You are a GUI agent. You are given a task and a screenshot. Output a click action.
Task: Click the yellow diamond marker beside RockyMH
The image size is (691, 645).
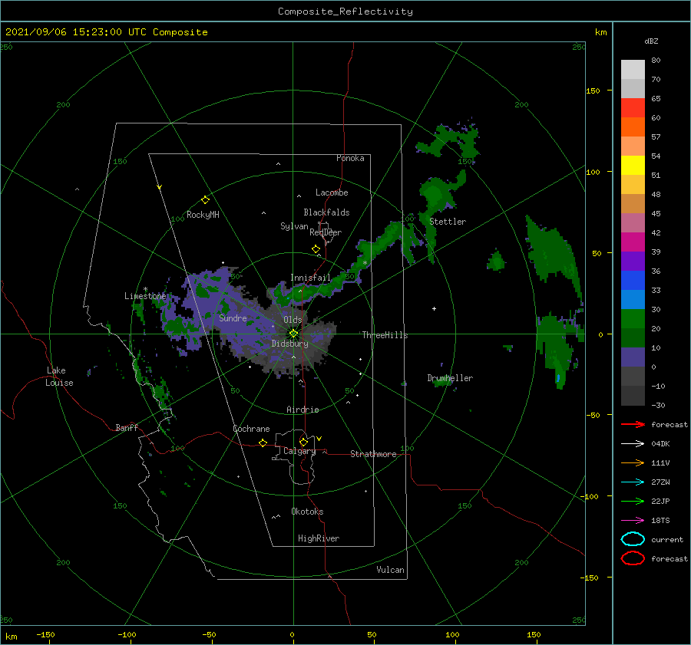coord(205,200)
